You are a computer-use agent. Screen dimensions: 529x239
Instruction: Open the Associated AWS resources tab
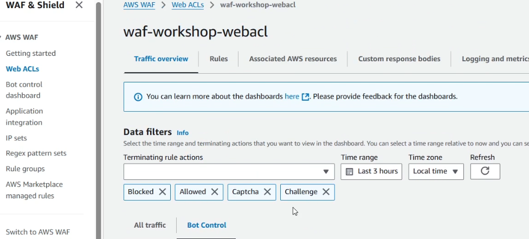pos(293,59)
